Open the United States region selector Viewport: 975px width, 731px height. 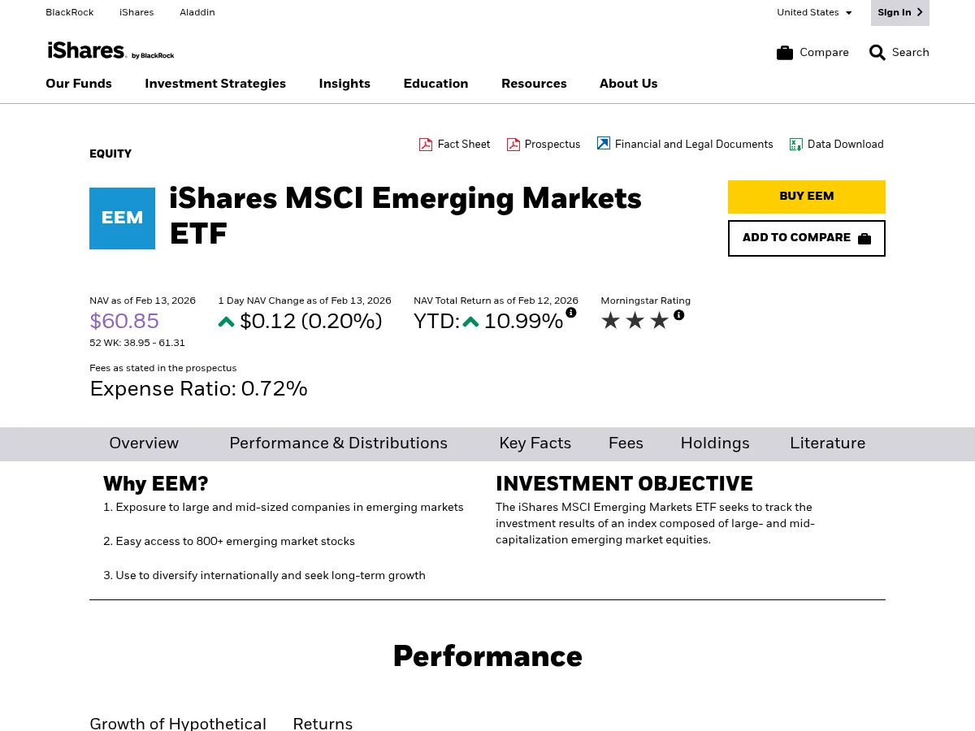tap(814, 12)
